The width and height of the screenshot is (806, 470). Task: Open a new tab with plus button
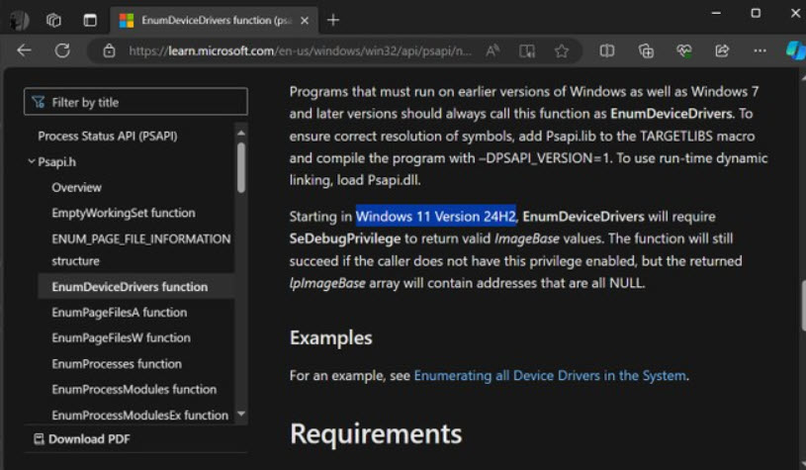(x=333, y=21)
